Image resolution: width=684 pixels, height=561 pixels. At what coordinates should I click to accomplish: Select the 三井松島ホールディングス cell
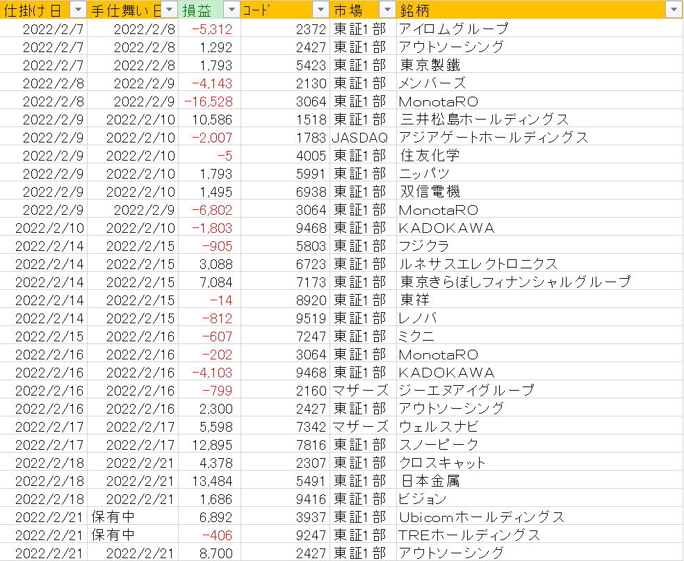coord(540,119)
